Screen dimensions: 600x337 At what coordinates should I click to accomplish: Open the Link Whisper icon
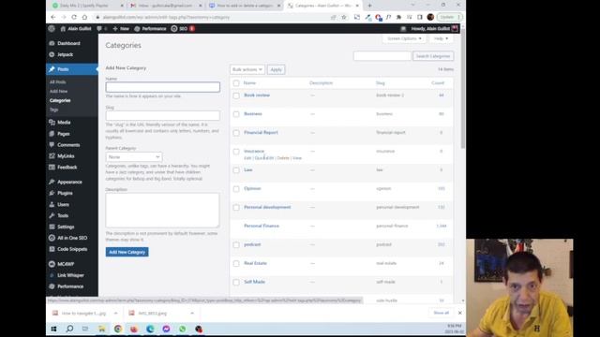tap(52, 275)
